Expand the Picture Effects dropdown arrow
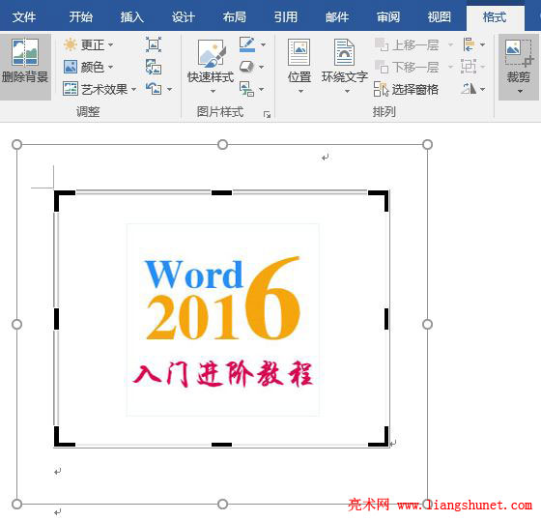Screen dimensions: 541x521 pos(262,67)
